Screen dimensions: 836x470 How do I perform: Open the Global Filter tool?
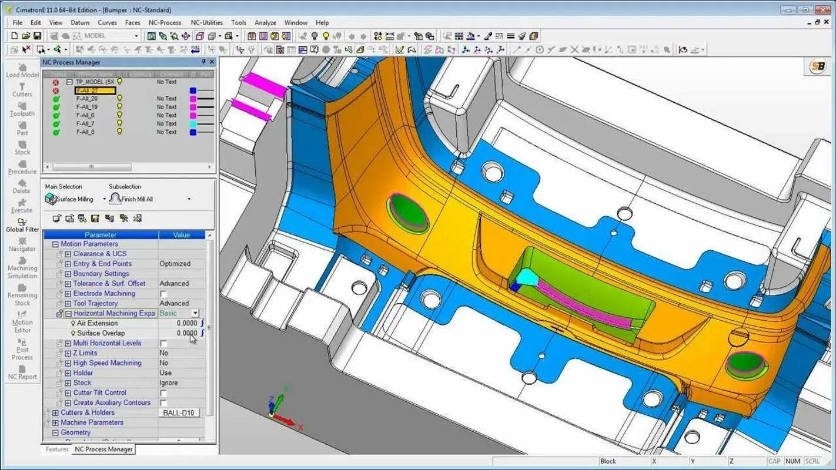(x=22, y=226)
